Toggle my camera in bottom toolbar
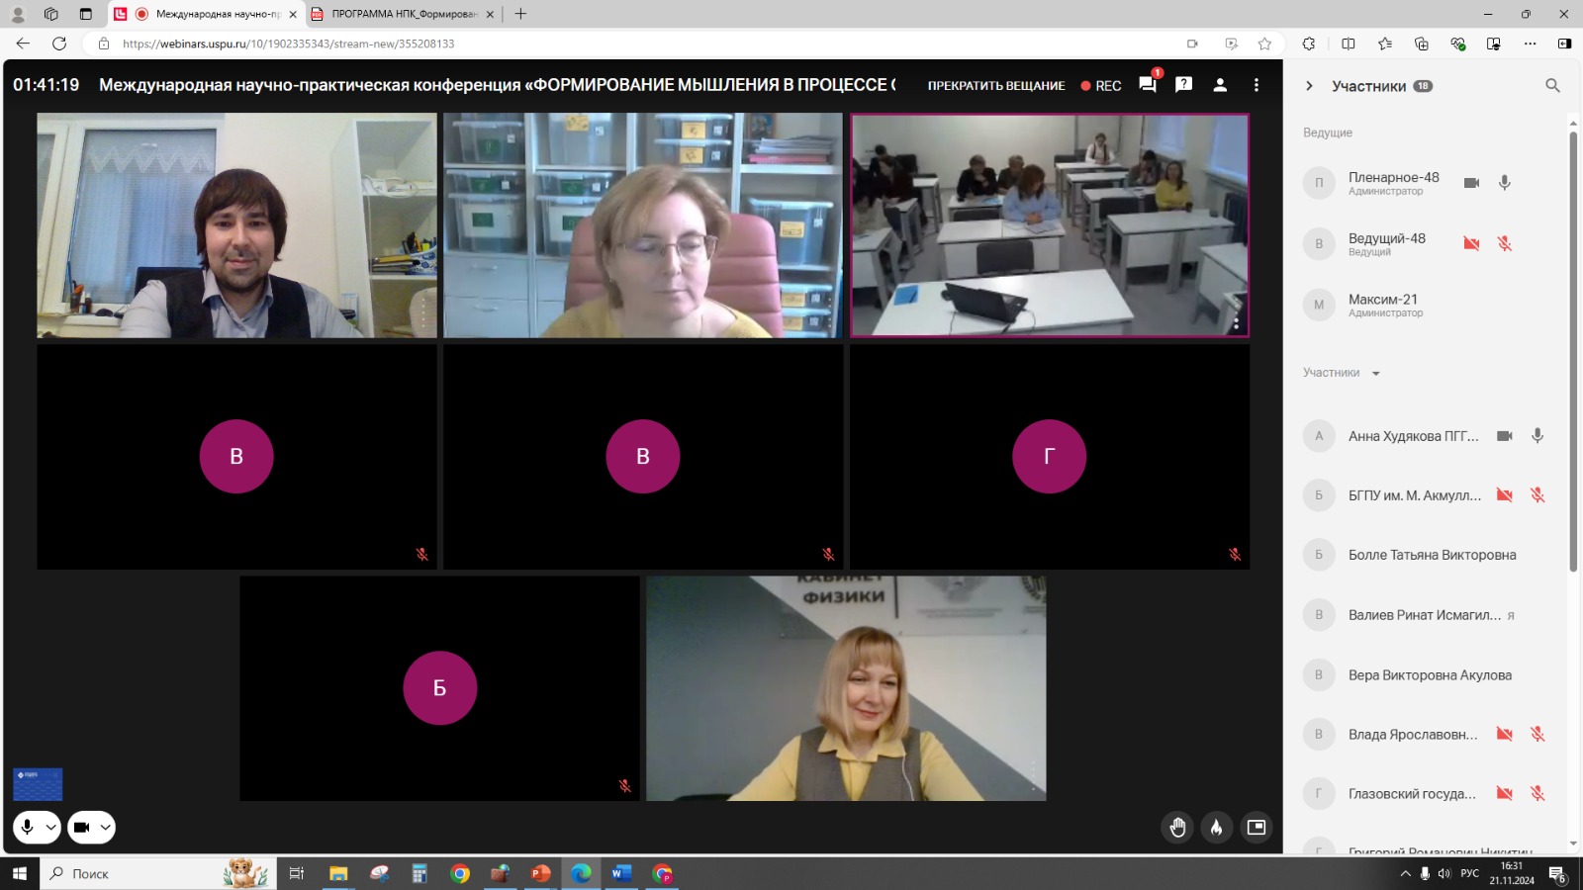 [x=82, y=828]
